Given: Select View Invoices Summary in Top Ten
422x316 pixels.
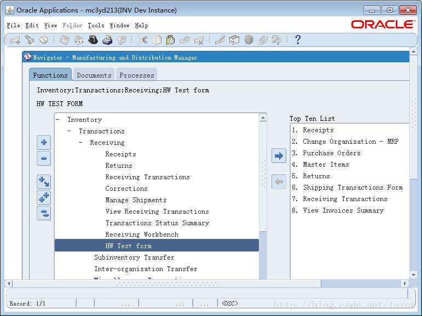Looking at the screenshot, I should [x=343, y=210].
